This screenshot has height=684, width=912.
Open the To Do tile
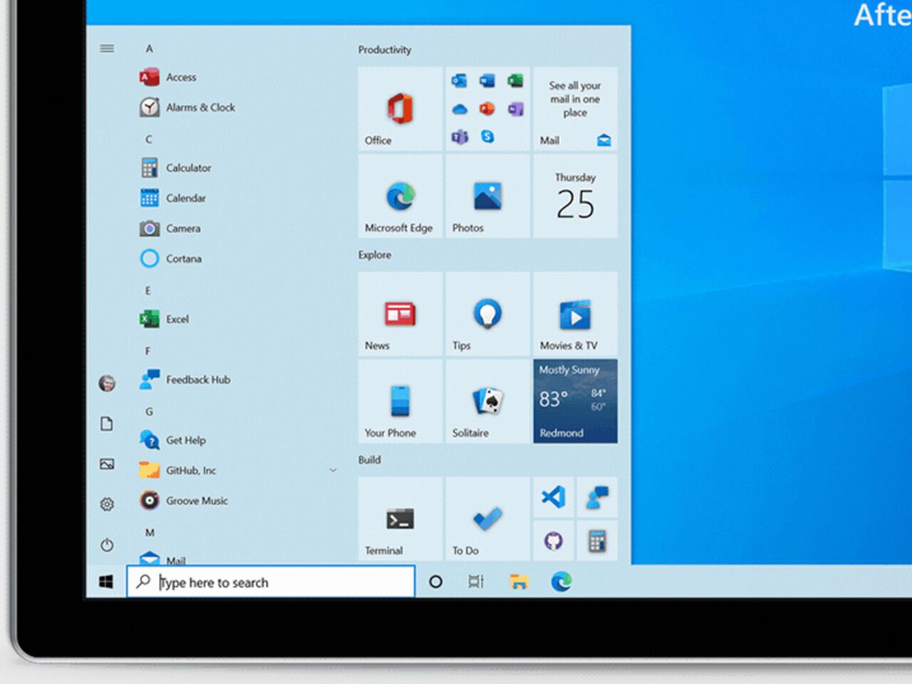tap(488, 519)
